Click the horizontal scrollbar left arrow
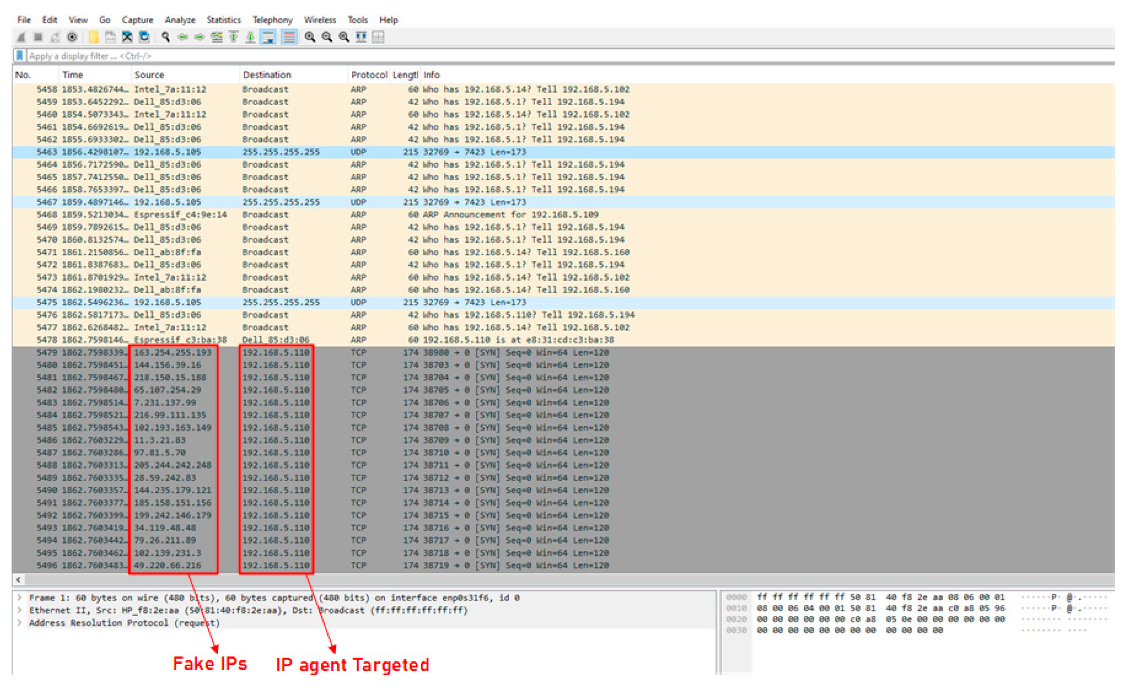Image resolution: width=1126 pixels, height=688 pixels. (x=18, y=580)
